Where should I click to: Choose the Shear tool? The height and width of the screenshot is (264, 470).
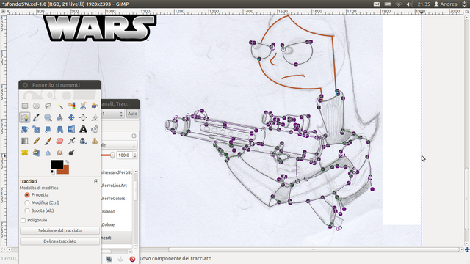pyautogui.click(x=48, y=129)
